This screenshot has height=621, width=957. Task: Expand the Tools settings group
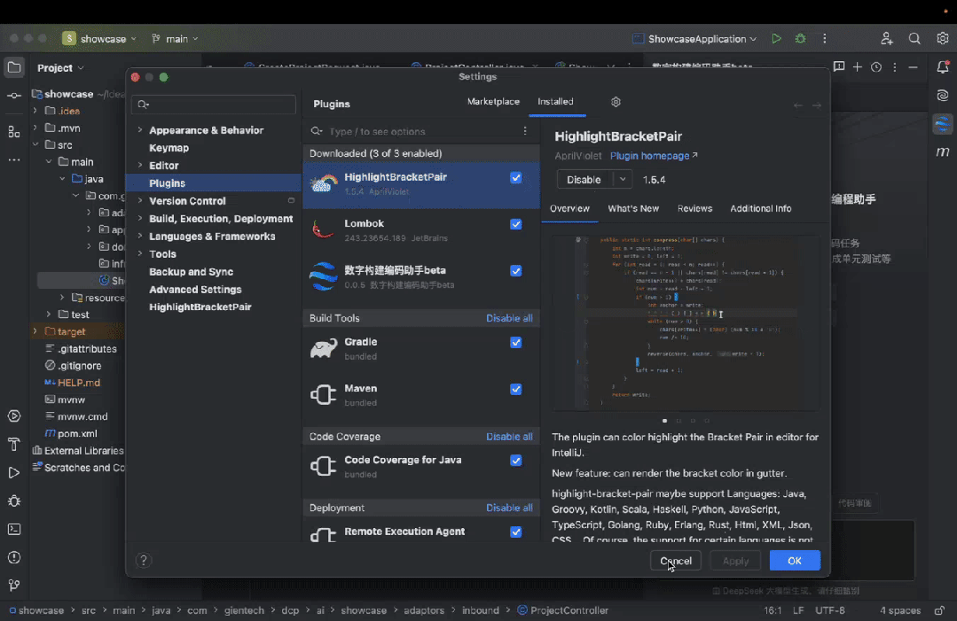(140, 253)
